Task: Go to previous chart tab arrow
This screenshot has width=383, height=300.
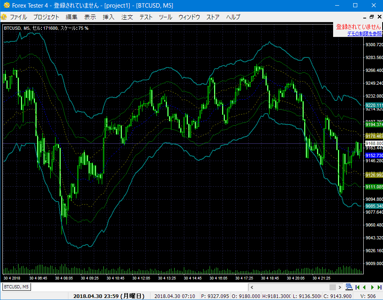Action: (x=364, y=287)
